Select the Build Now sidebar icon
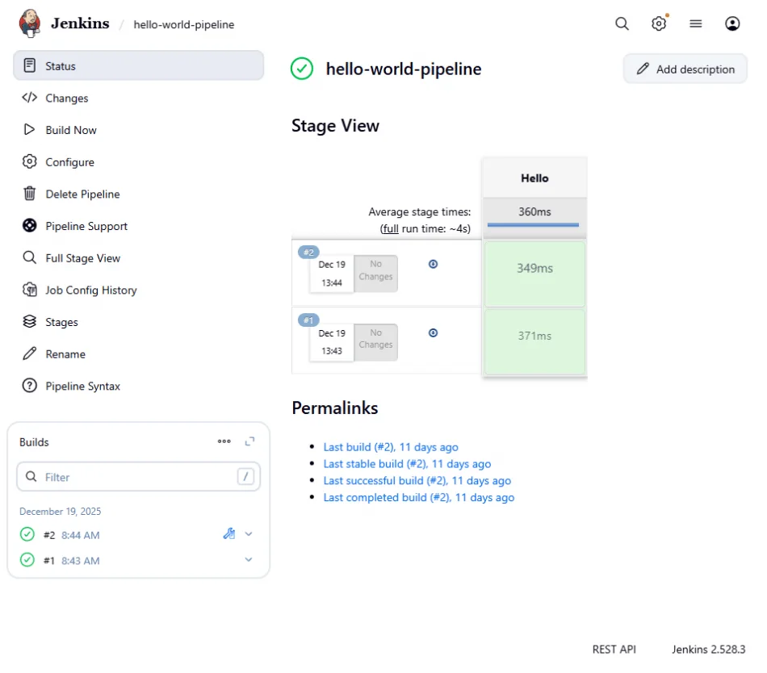The height and width of the screenshot is (673, 767). pyautogui.click(x=27, y=130)
